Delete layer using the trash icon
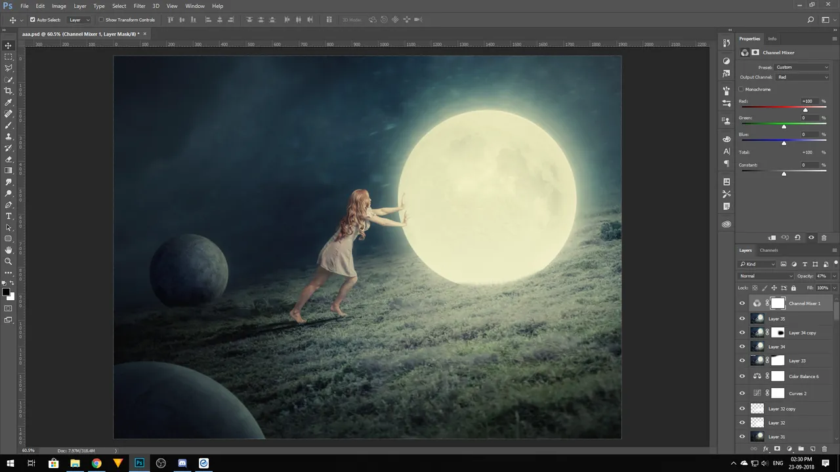840x472 pixels. click(x=824, y=449)
